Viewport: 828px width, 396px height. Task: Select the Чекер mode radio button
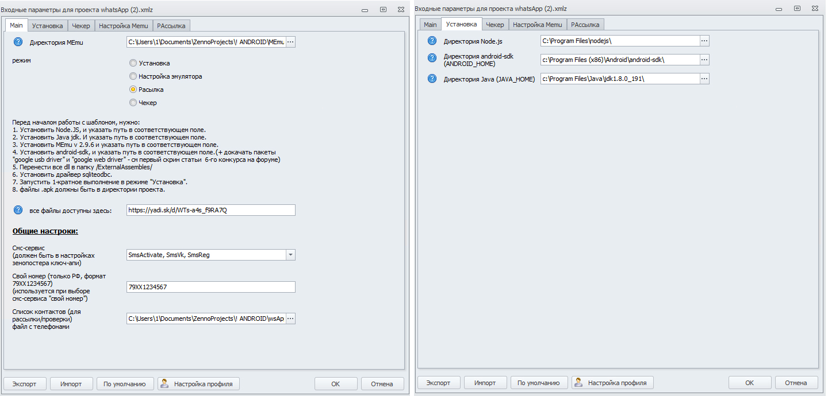click(133, 103)
